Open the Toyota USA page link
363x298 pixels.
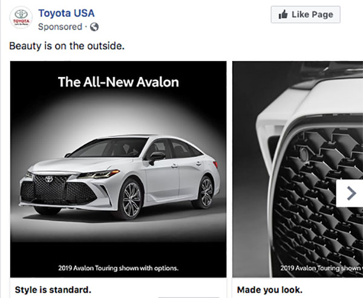point(67,13)
